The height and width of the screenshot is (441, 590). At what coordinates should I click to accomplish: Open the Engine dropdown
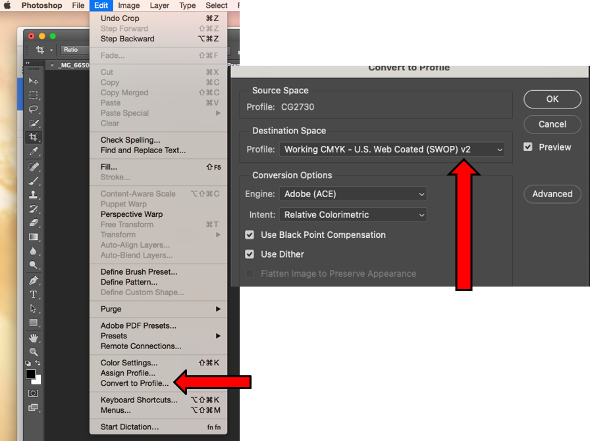click(353, 194)
